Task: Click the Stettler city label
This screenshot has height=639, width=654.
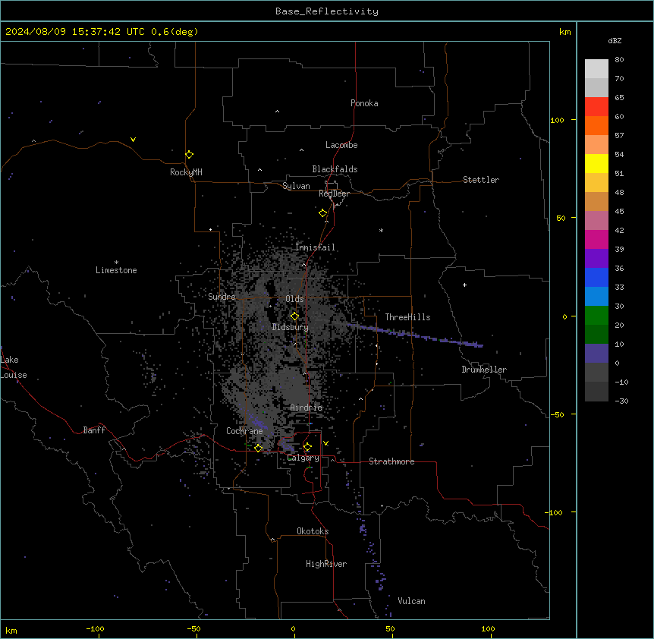Action: pos(481,180)
